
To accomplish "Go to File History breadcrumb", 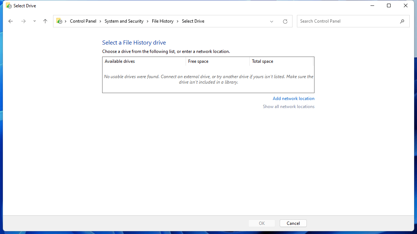I will pyautogui.click(x=163, y=21).
